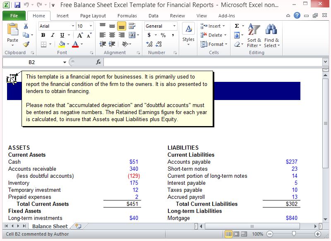Click the AutoSum sigma icon
The image size is (331, 241).
[237, 26]
